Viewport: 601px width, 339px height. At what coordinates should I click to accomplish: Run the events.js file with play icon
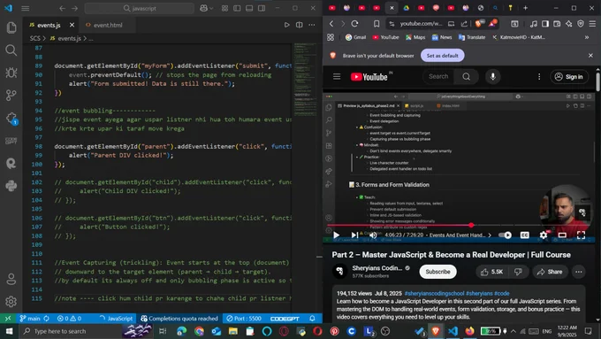286,25
